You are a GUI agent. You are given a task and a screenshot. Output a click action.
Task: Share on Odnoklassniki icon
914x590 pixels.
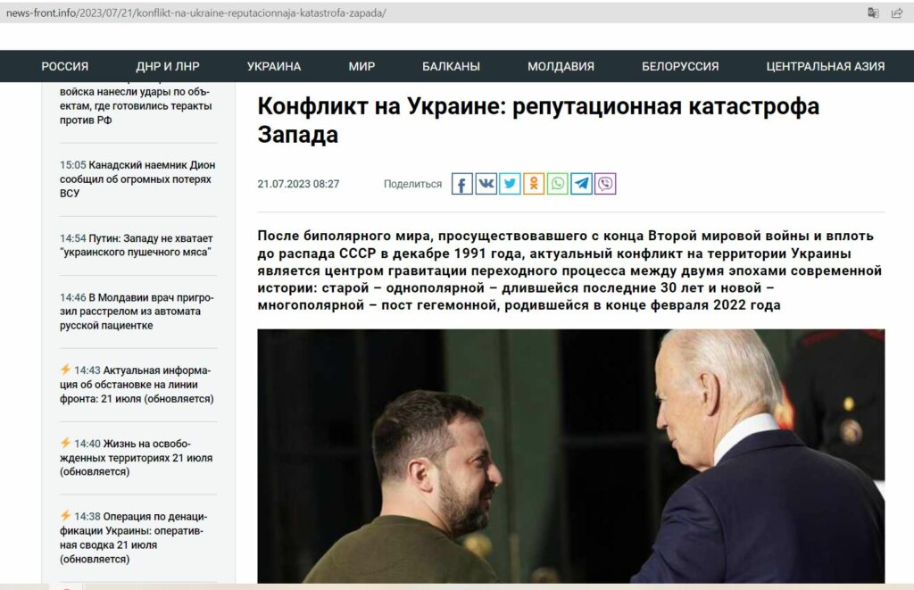pyautogui.click(x=534, y=184)
